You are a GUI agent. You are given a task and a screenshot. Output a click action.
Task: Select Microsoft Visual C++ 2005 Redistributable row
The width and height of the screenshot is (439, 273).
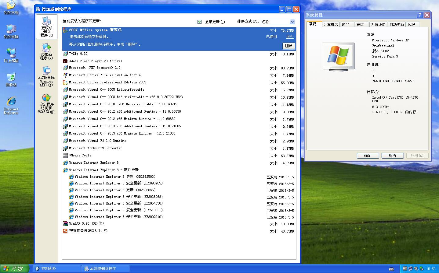click(x=179, y=90)
